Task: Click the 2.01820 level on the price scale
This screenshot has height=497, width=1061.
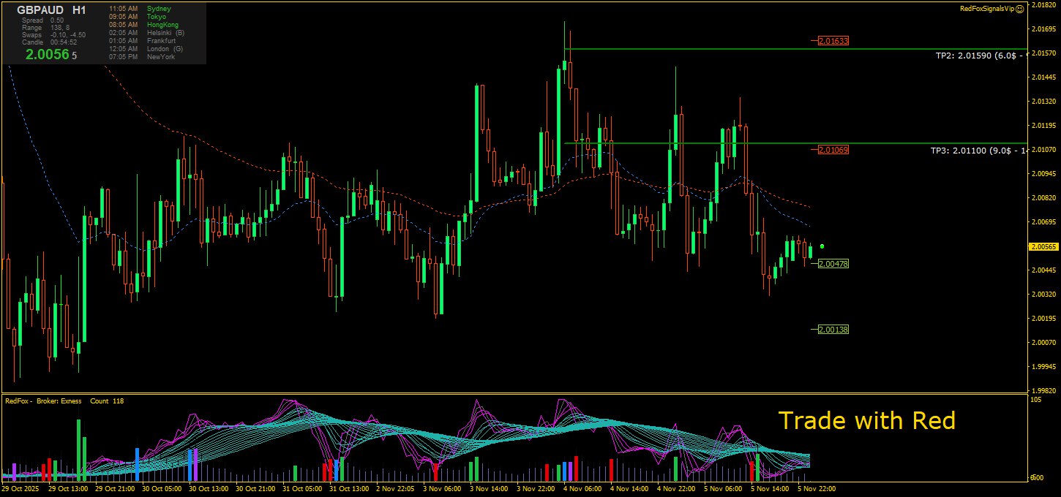Action: [x=1043, y=4]
